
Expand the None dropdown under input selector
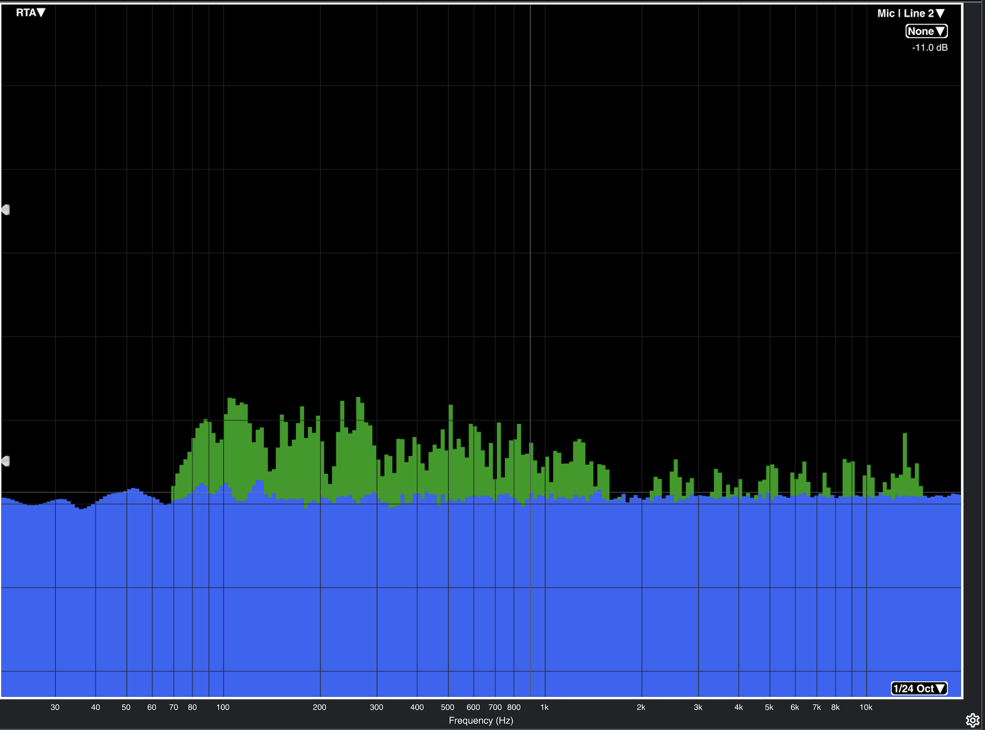click(926, 31)
